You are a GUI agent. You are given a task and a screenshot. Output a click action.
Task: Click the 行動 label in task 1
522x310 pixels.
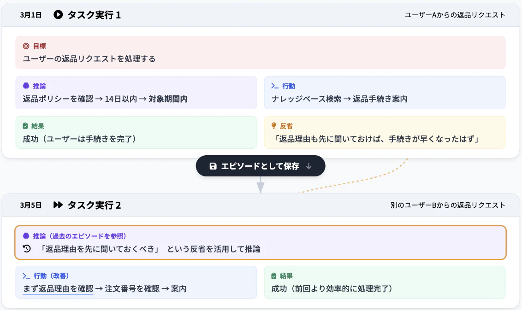tap(289, 86)
